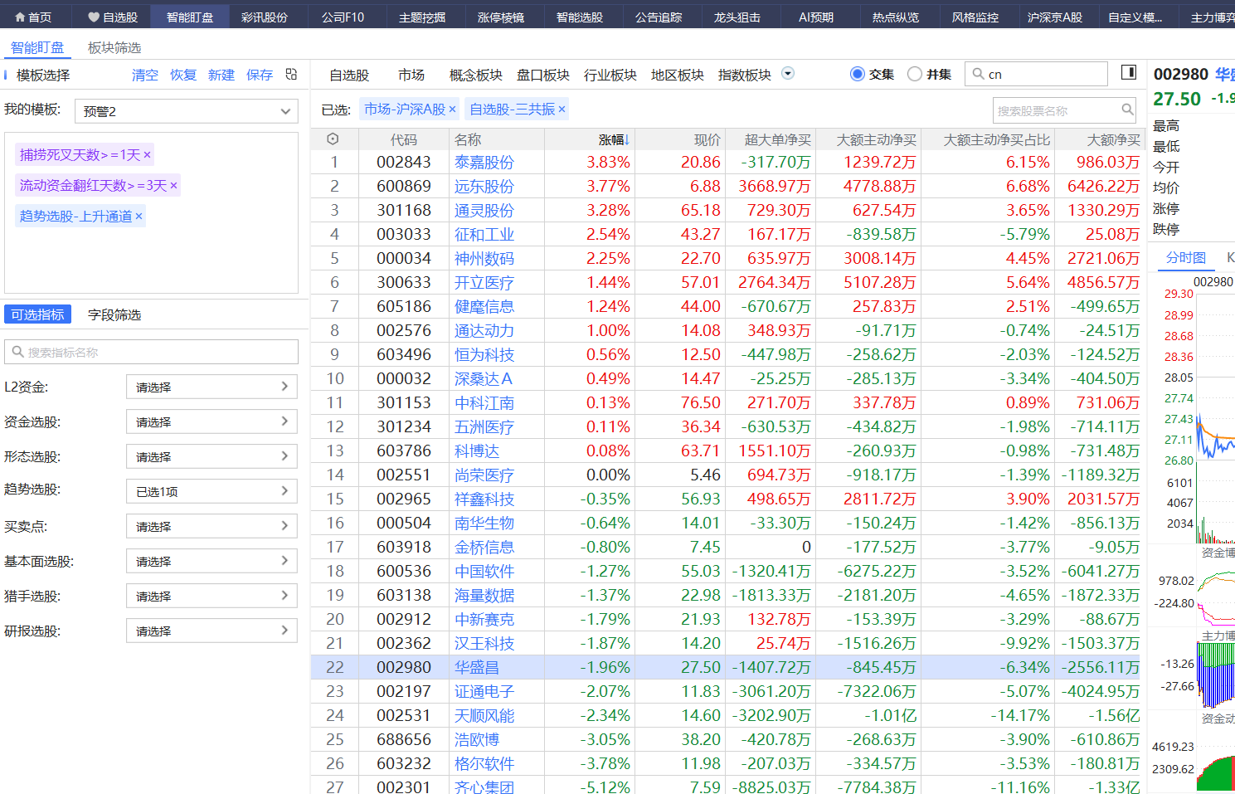Click the 恢复 template link

[x=183, y=75]
